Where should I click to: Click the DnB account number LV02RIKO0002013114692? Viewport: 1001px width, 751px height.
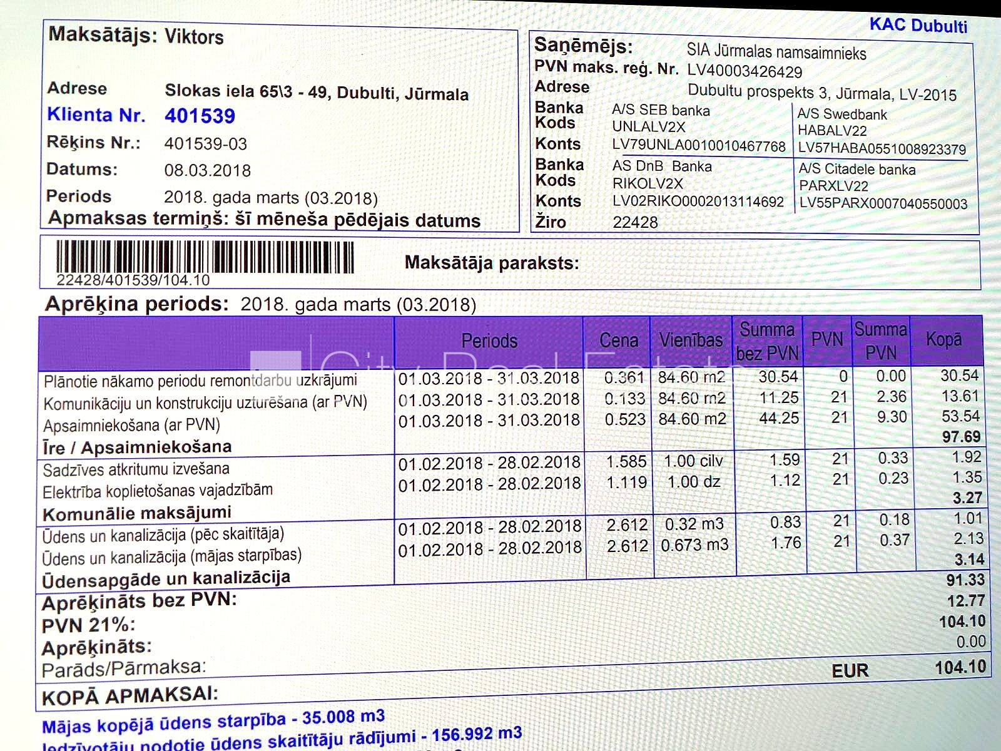click(698, 202)
